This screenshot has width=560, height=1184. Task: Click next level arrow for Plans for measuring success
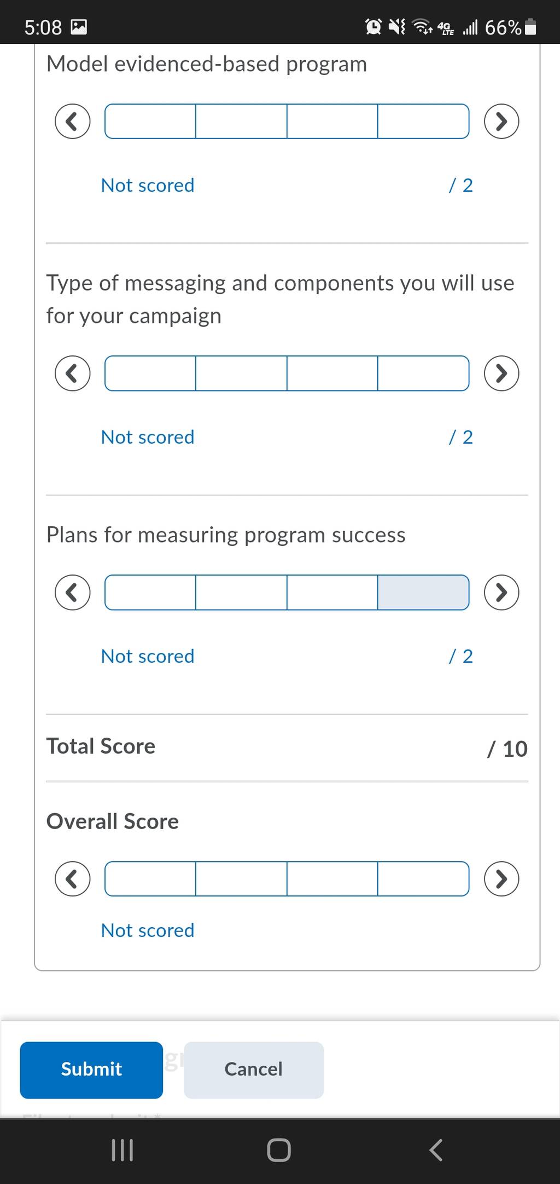501,592
